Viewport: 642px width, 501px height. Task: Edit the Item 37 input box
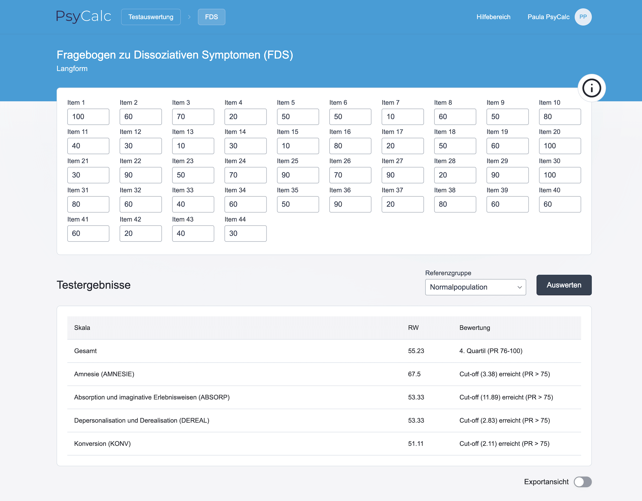403,204
